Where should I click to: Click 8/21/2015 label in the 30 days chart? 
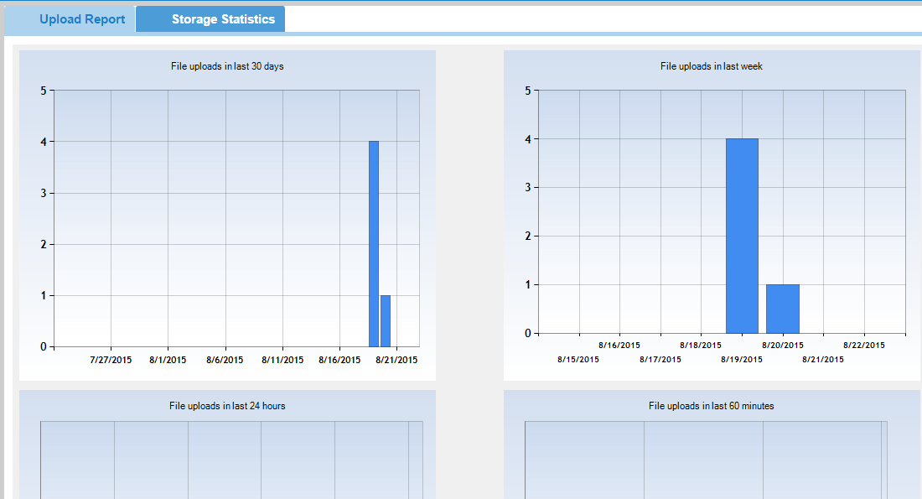click(397, 360)
